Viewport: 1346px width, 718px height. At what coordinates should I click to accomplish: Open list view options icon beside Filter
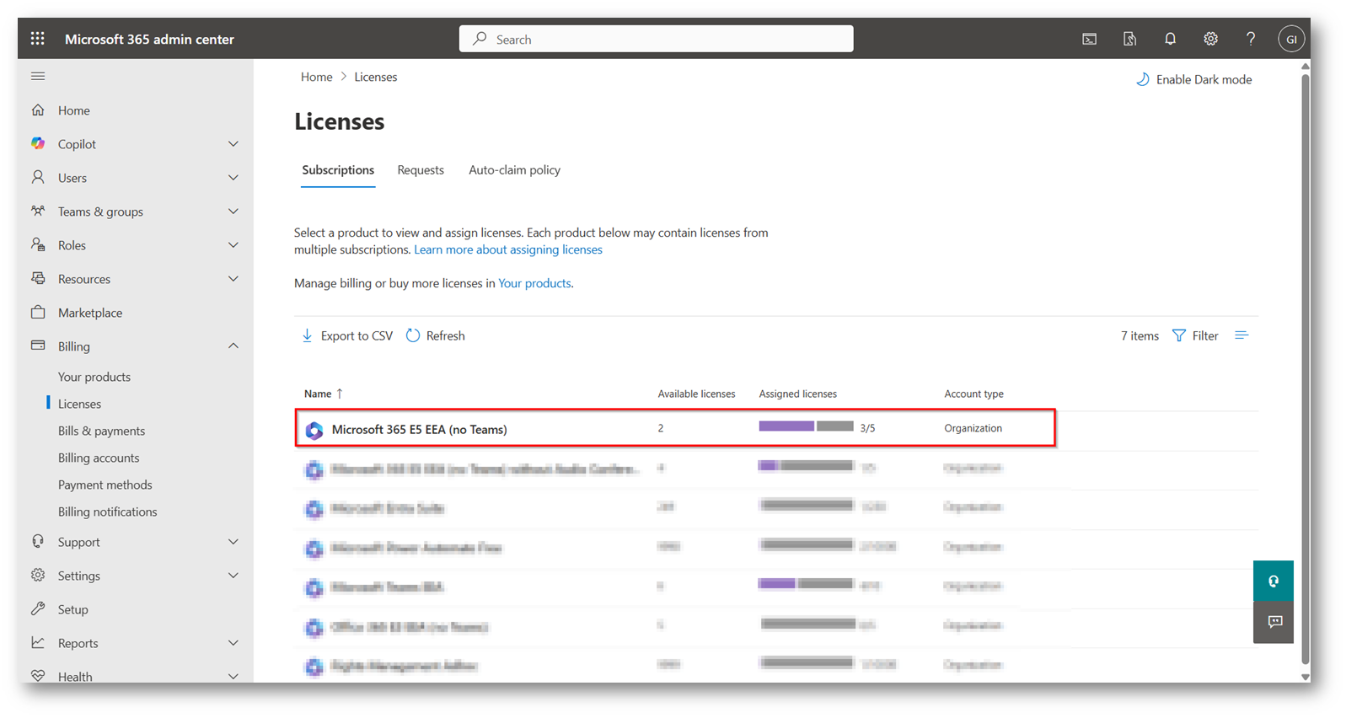(1241, 335)
